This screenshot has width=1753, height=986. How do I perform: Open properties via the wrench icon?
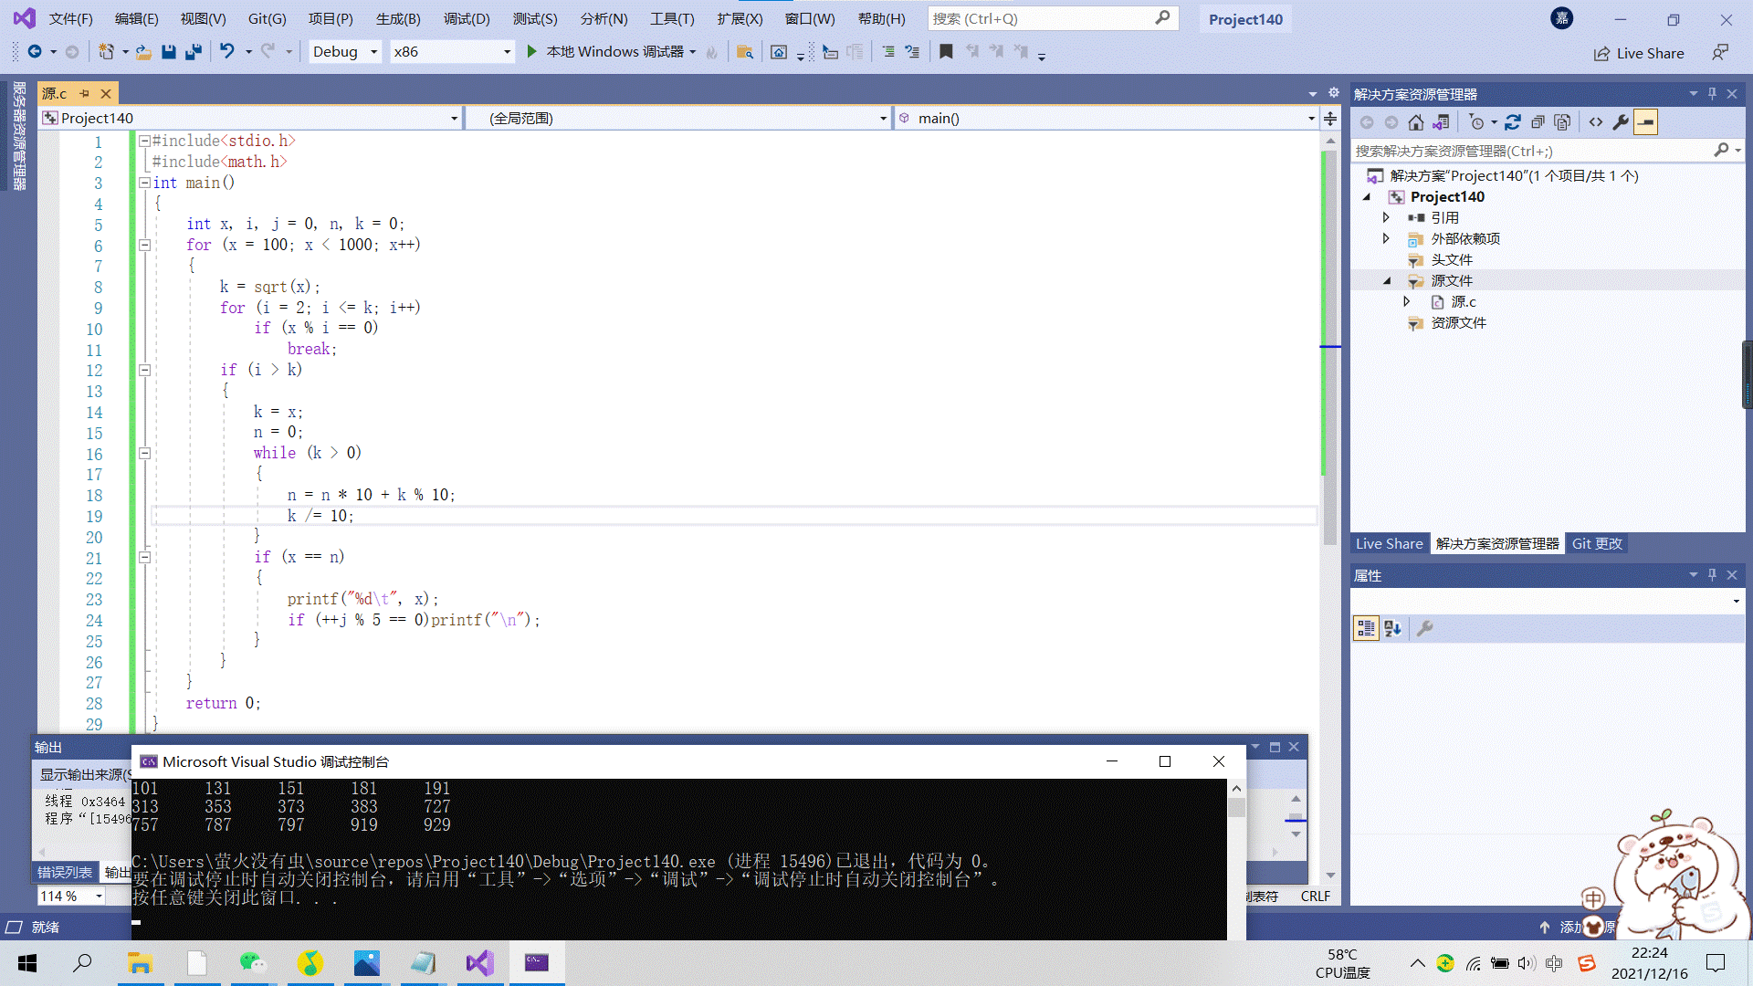coord(1621,122)
